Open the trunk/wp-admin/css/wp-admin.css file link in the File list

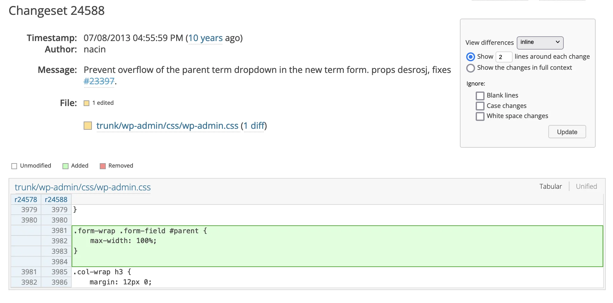[167, 126]
